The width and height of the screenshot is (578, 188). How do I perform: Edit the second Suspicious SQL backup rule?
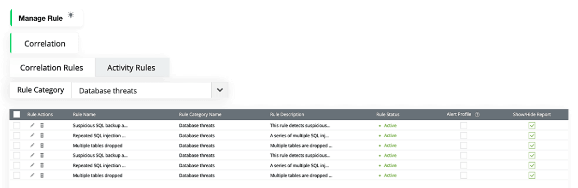pos(33,155)
